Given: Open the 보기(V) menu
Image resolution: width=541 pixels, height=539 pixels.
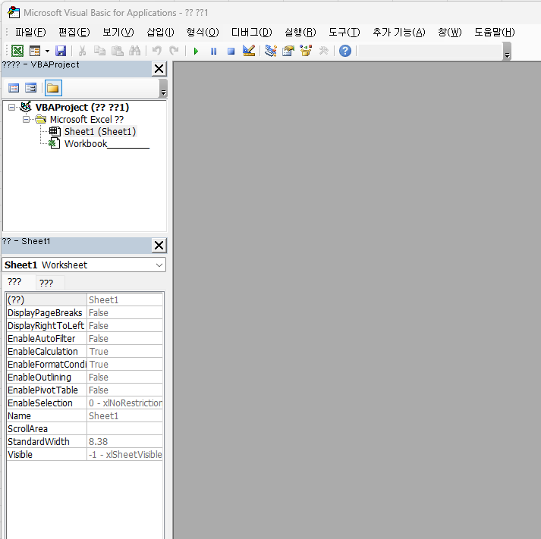Looking at the screenshot, I should click(x=118, y=33).
